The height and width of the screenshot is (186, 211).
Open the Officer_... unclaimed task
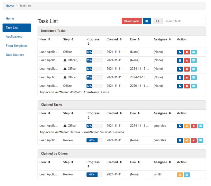[x=180, y=61]
